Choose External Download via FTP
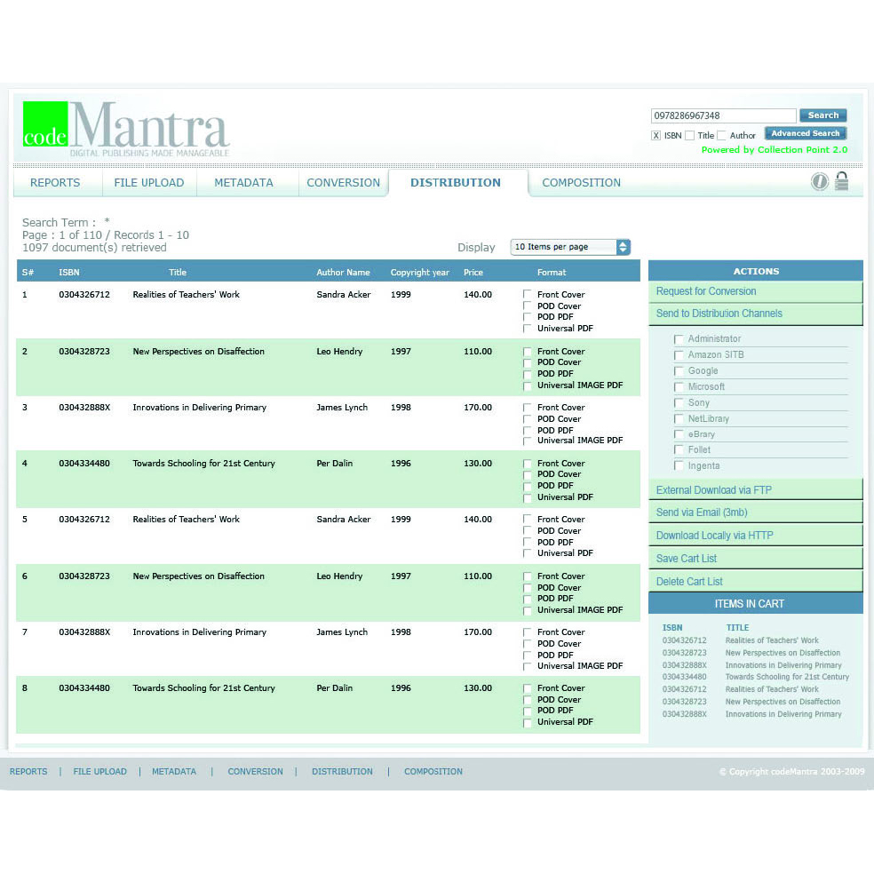Image resolution: width=874 pixels, height=874 pixels. click(x=755, y=490)
